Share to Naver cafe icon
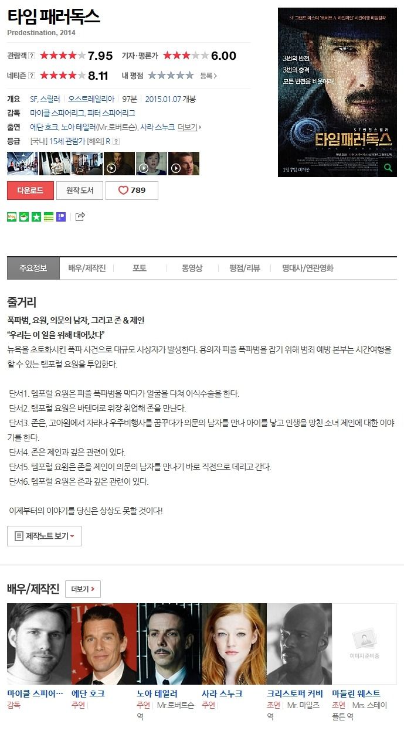 coord(24,217)
